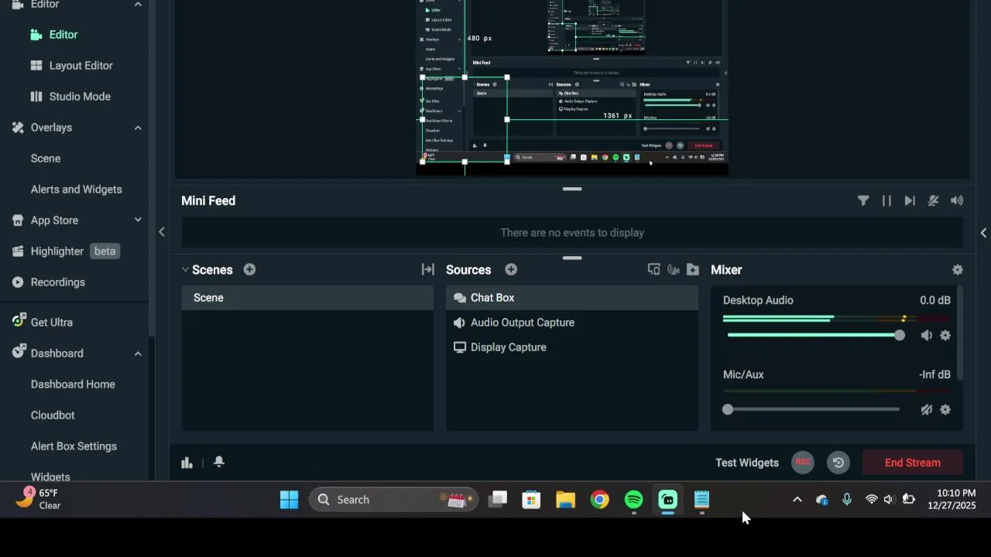Click the Highlighter sidebar icon
Image resolution: width=991 pixels, height=557 pixels.
19,251
